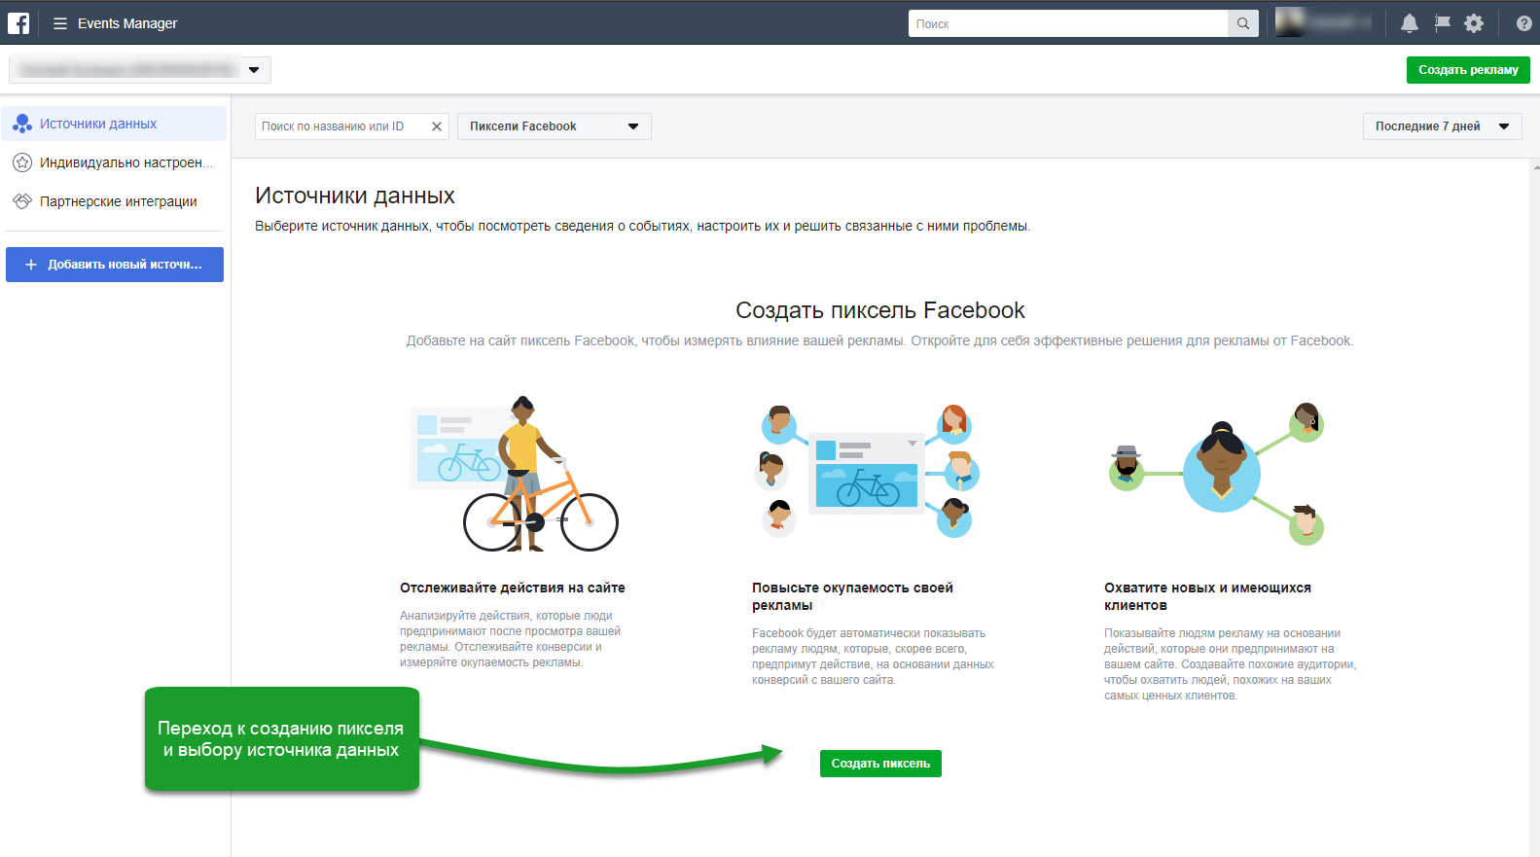Click the ad audience illustration in center
Viewport: 1540px width, 857px height.
point(868,471)
